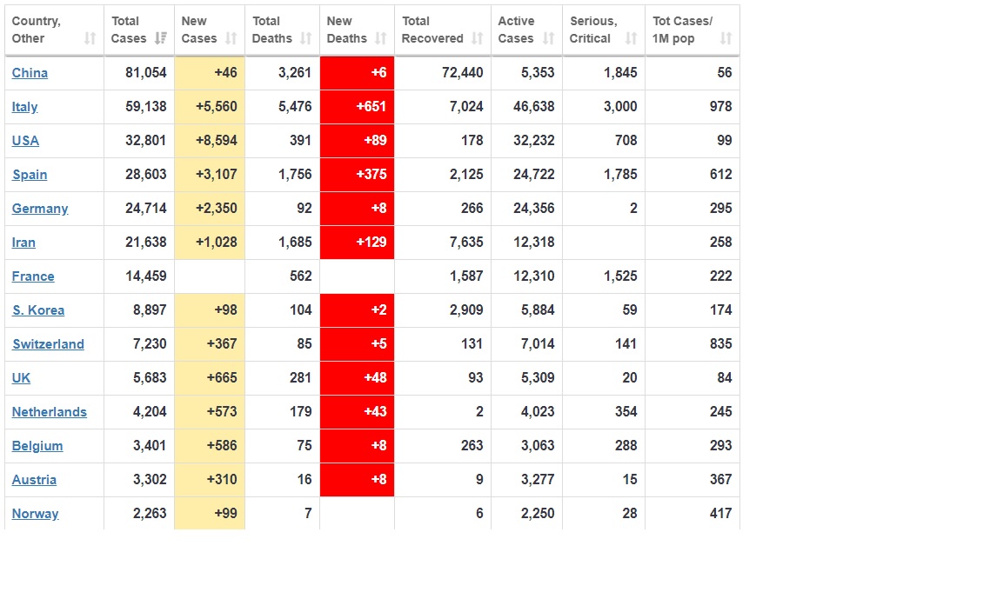Open the Spain country link

coord(30,175)
